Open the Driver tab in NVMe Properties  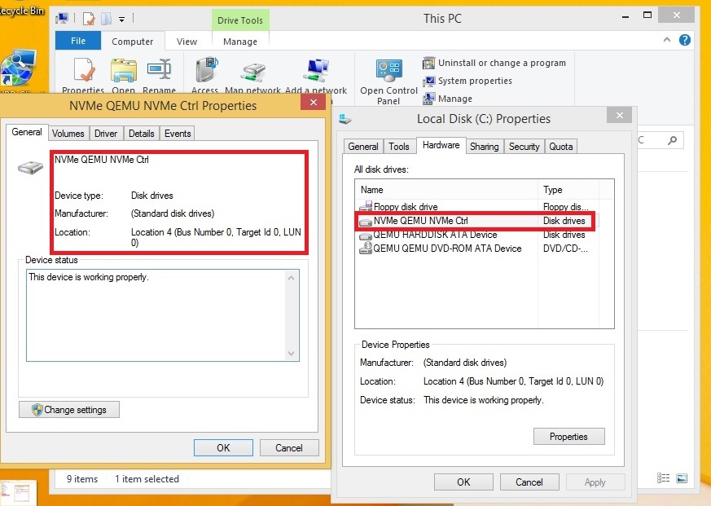(x=106, y=134)
